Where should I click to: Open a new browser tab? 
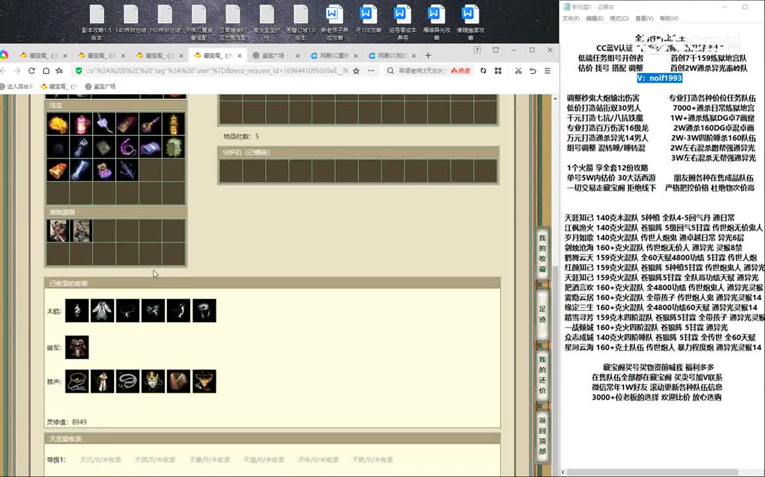pyautogui.click(x=428, y=56)
